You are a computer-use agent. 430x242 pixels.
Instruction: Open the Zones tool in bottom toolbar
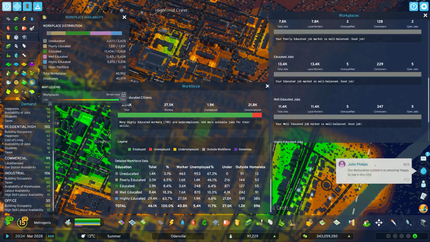[121, 223]
